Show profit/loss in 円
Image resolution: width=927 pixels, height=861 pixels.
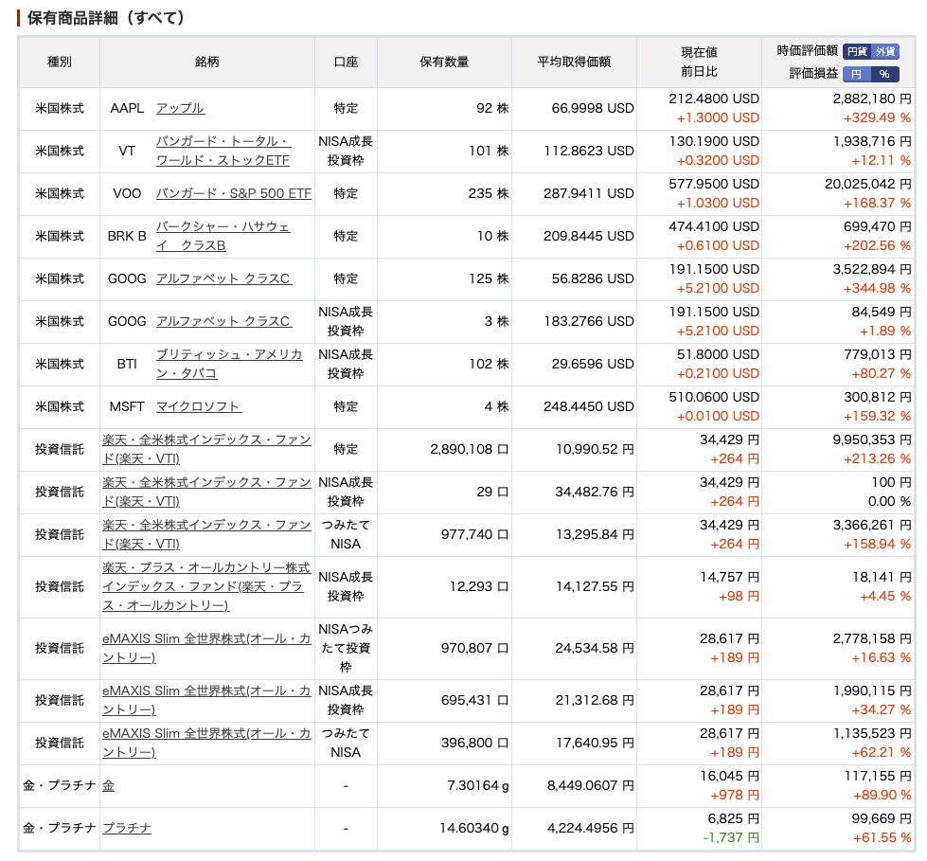tap(857, 74)
